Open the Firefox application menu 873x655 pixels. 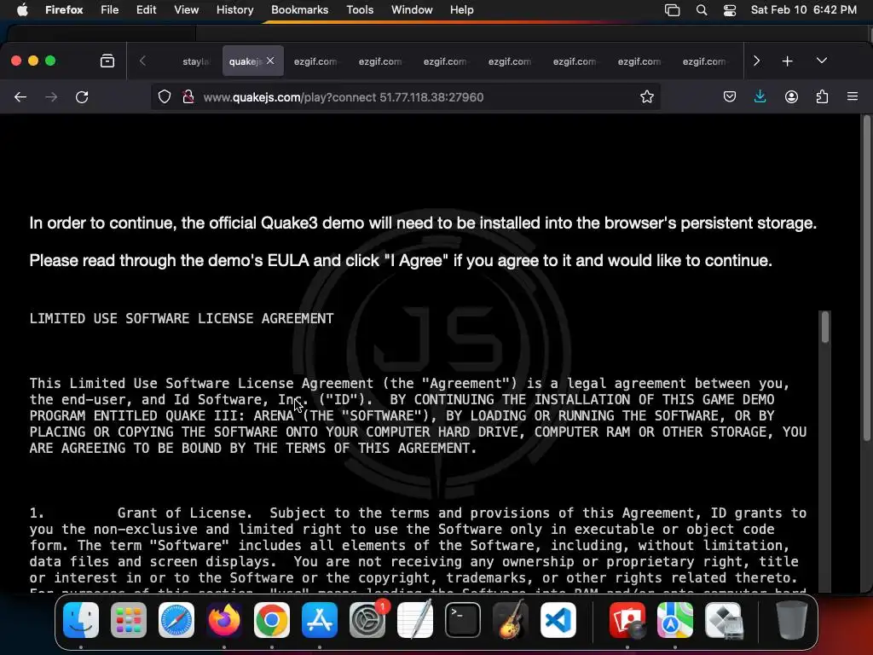point(64,9)
